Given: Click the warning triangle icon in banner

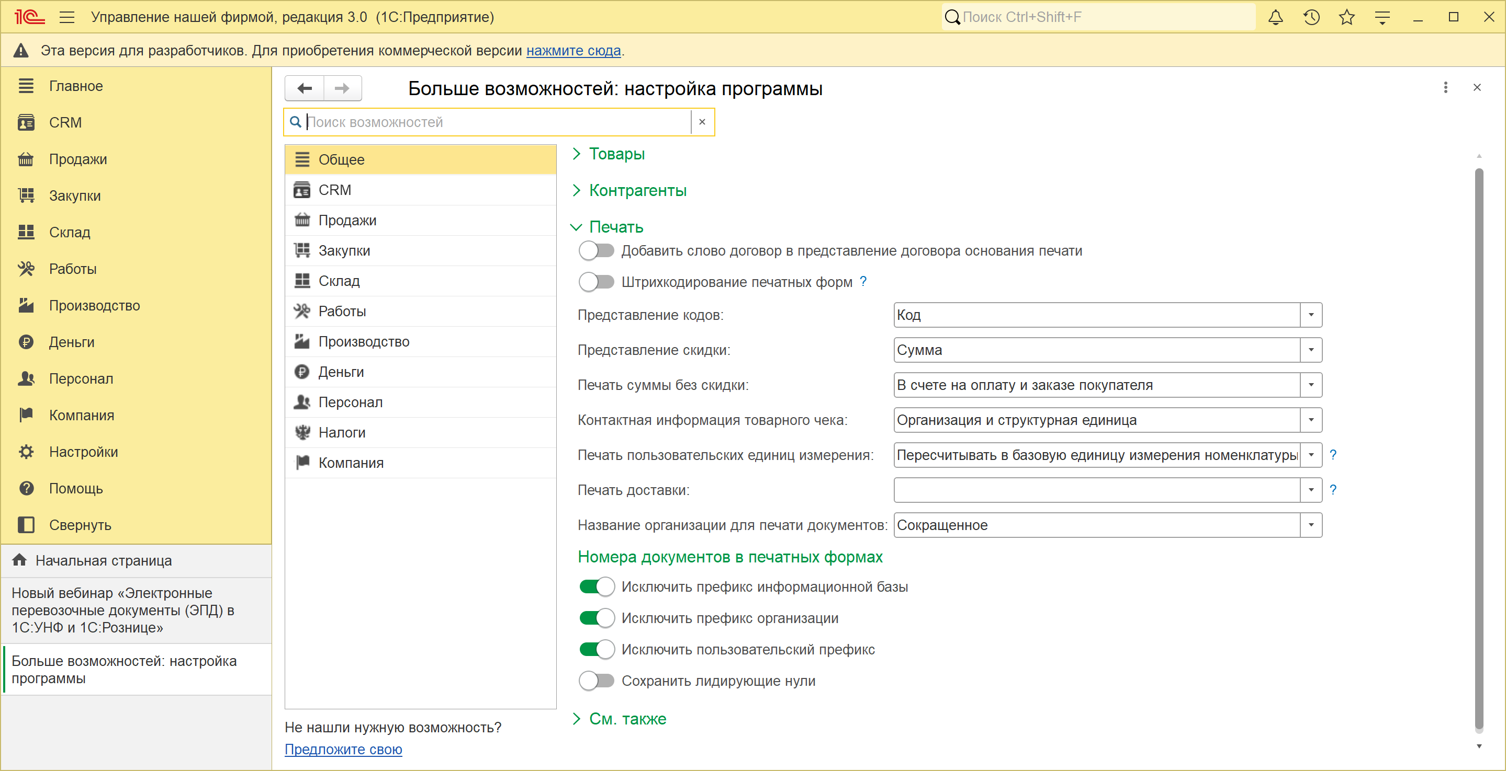Looking at the screenshot, I should pyautogui.click(x=21, y=50).
